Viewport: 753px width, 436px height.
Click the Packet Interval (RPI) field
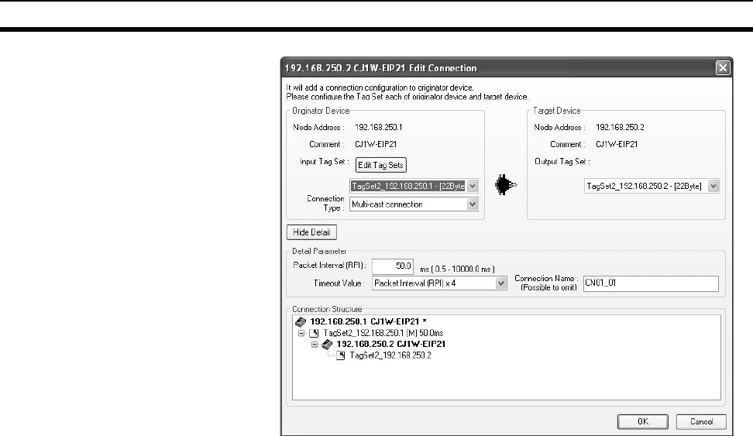[x=392, y=266]
